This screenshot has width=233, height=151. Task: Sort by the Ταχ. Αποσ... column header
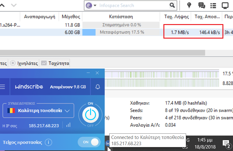(207, 17)
